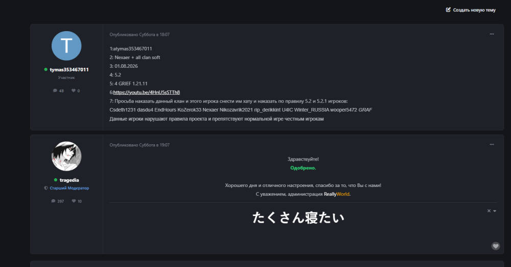Expand the signature options dropdown arrow
The height and width of the screenshot is (267, 511).
click(495, 211)
